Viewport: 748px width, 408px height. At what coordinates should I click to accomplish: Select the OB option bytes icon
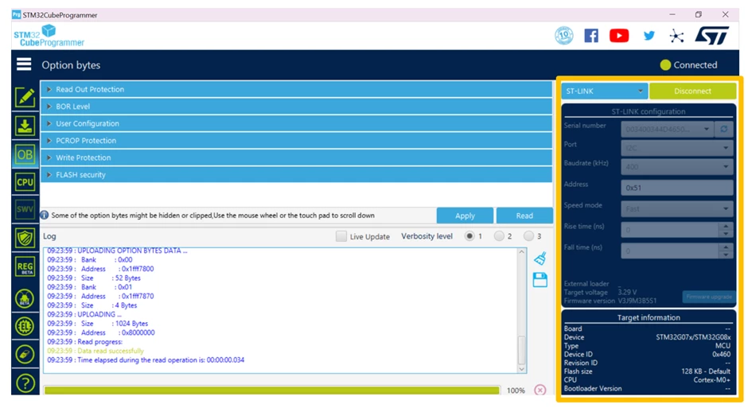pyautogui.click(x=25, y=154)
